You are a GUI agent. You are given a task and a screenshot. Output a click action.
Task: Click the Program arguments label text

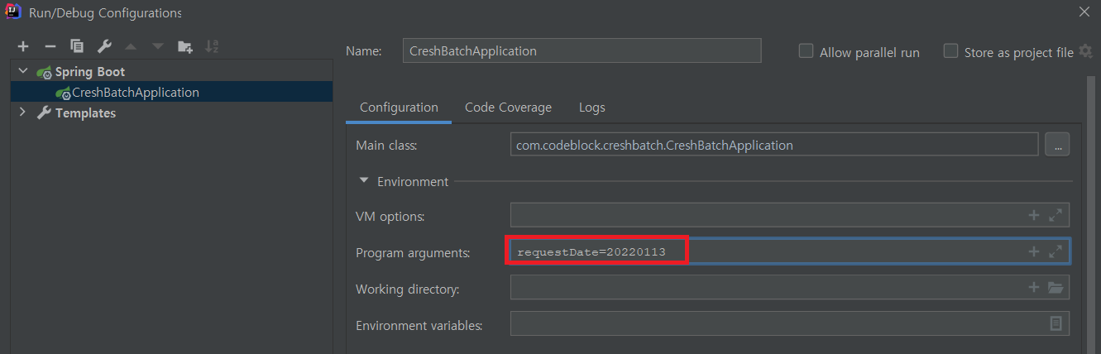[x=413, y=253]
